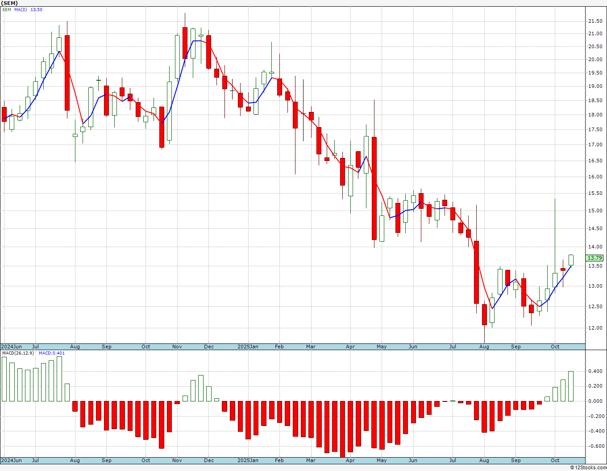The image size is (607, 471).
Task: Click 2024Jun on the price chart time axis
Action: click(11, 347)
